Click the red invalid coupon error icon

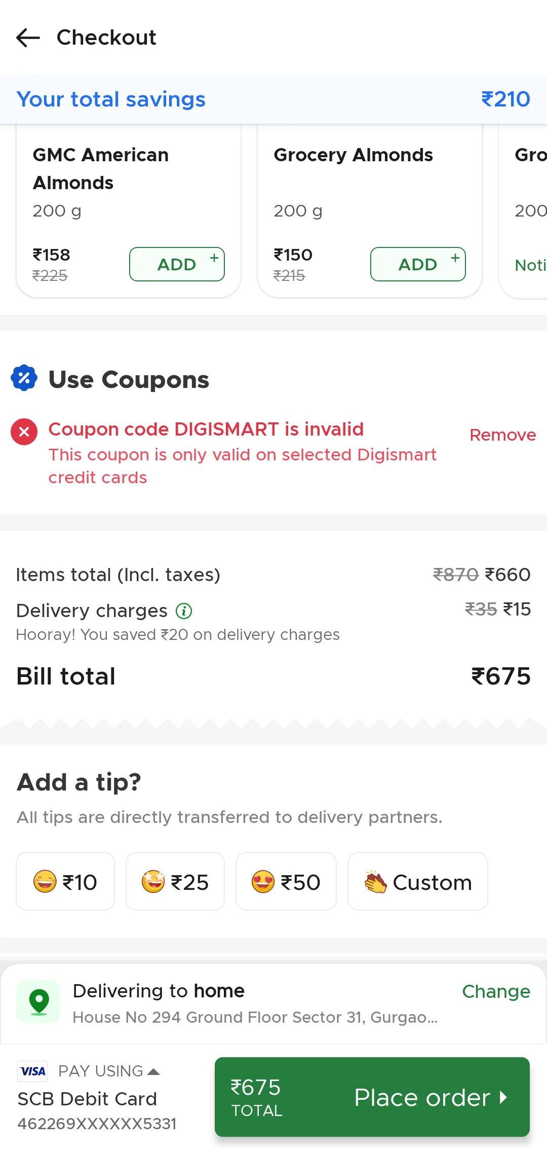[x=24, y=432]
